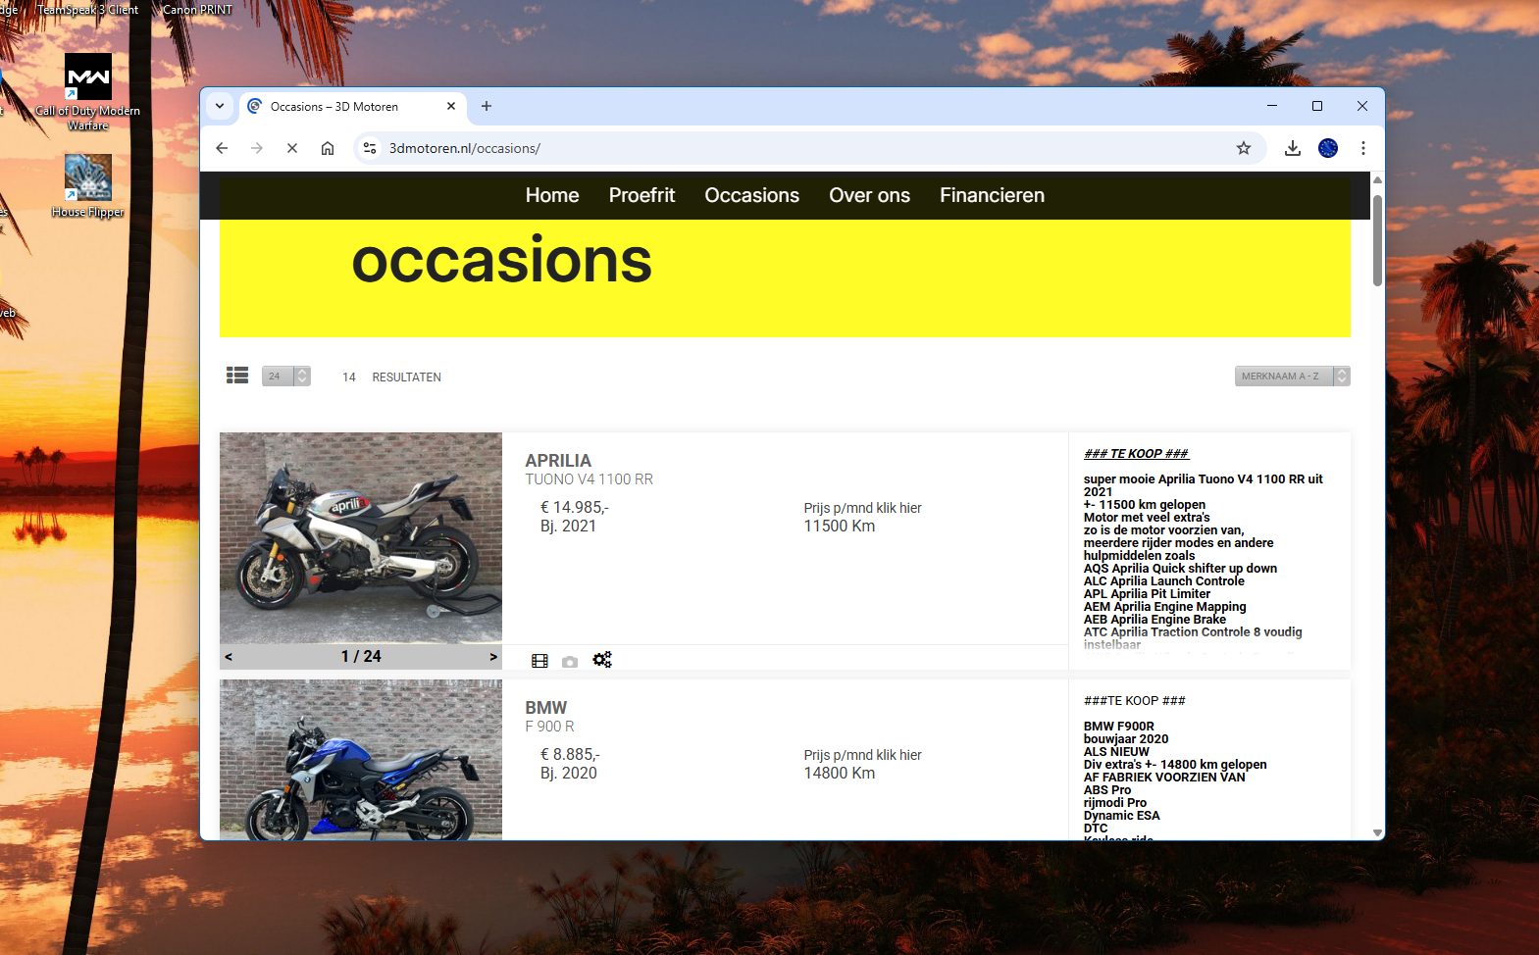Open results per page dropdown showing 24
The width and height of the screenshot is (1539, 955).
pos(286,377)
